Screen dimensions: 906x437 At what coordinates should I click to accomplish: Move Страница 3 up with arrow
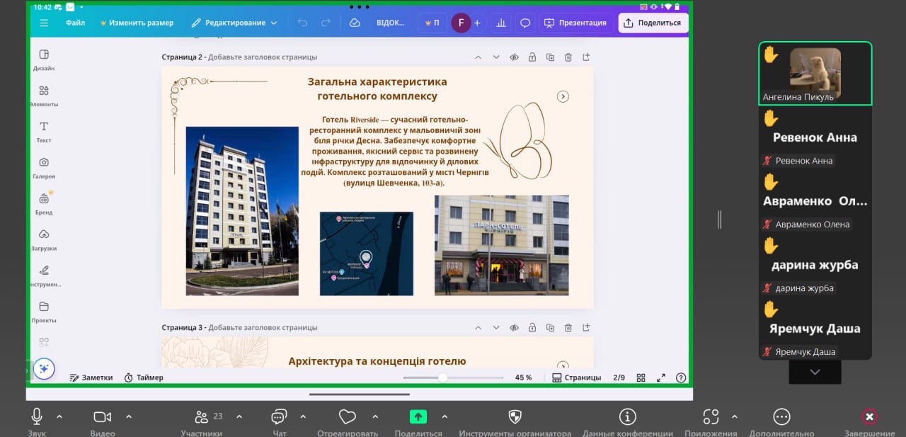click(478, 328)
